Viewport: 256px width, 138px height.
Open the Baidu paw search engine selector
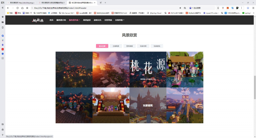pos(191,8)
